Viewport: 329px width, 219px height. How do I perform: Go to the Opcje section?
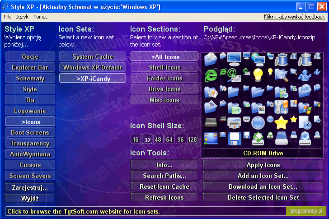point(30,56)
